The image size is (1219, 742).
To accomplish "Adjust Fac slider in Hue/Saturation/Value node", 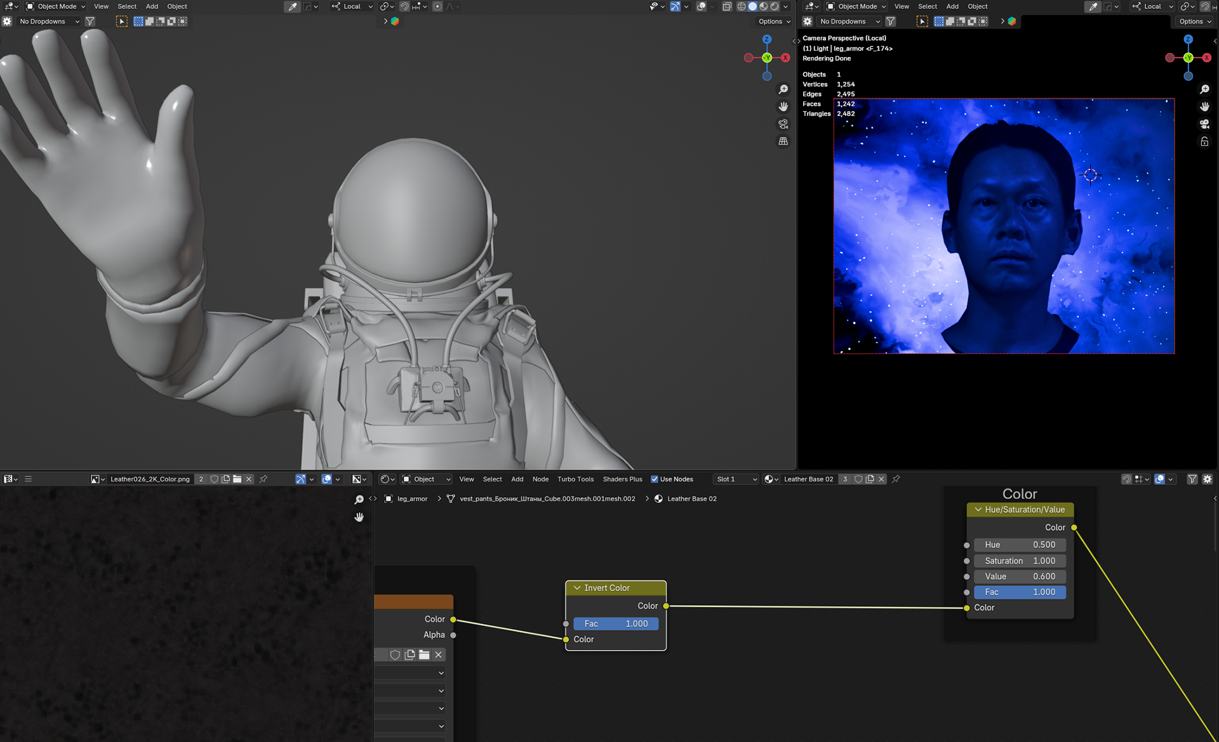I will coord(1020,592).
